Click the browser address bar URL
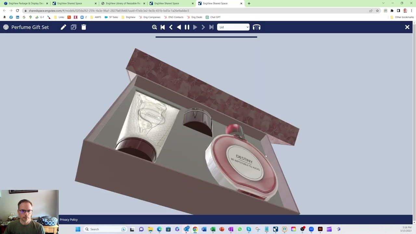 [x=109, y=11]
